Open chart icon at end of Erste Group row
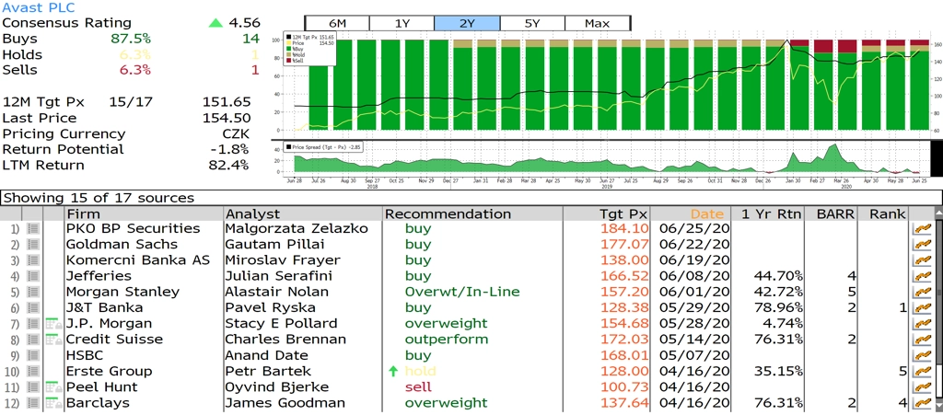943x415 pixels. pyautogui.click(x=920, y=371)
